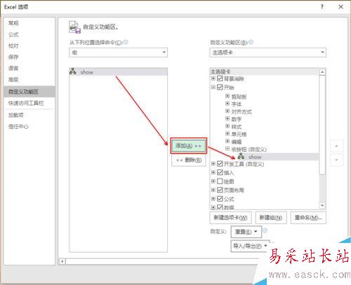Expand the 对齐方式 group
351x285 pixels.
(227, 111)
